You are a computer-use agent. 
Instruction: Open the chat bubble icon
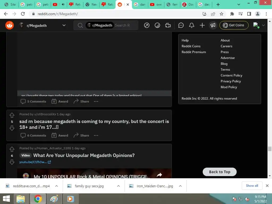tap(181, 25)
